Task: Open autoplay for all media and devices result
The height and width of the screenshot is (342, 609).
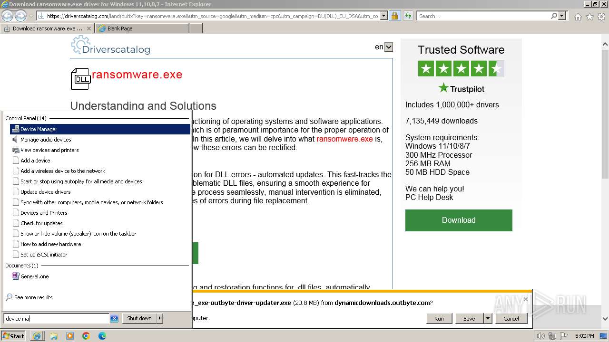Action: [x=100, y=181]
